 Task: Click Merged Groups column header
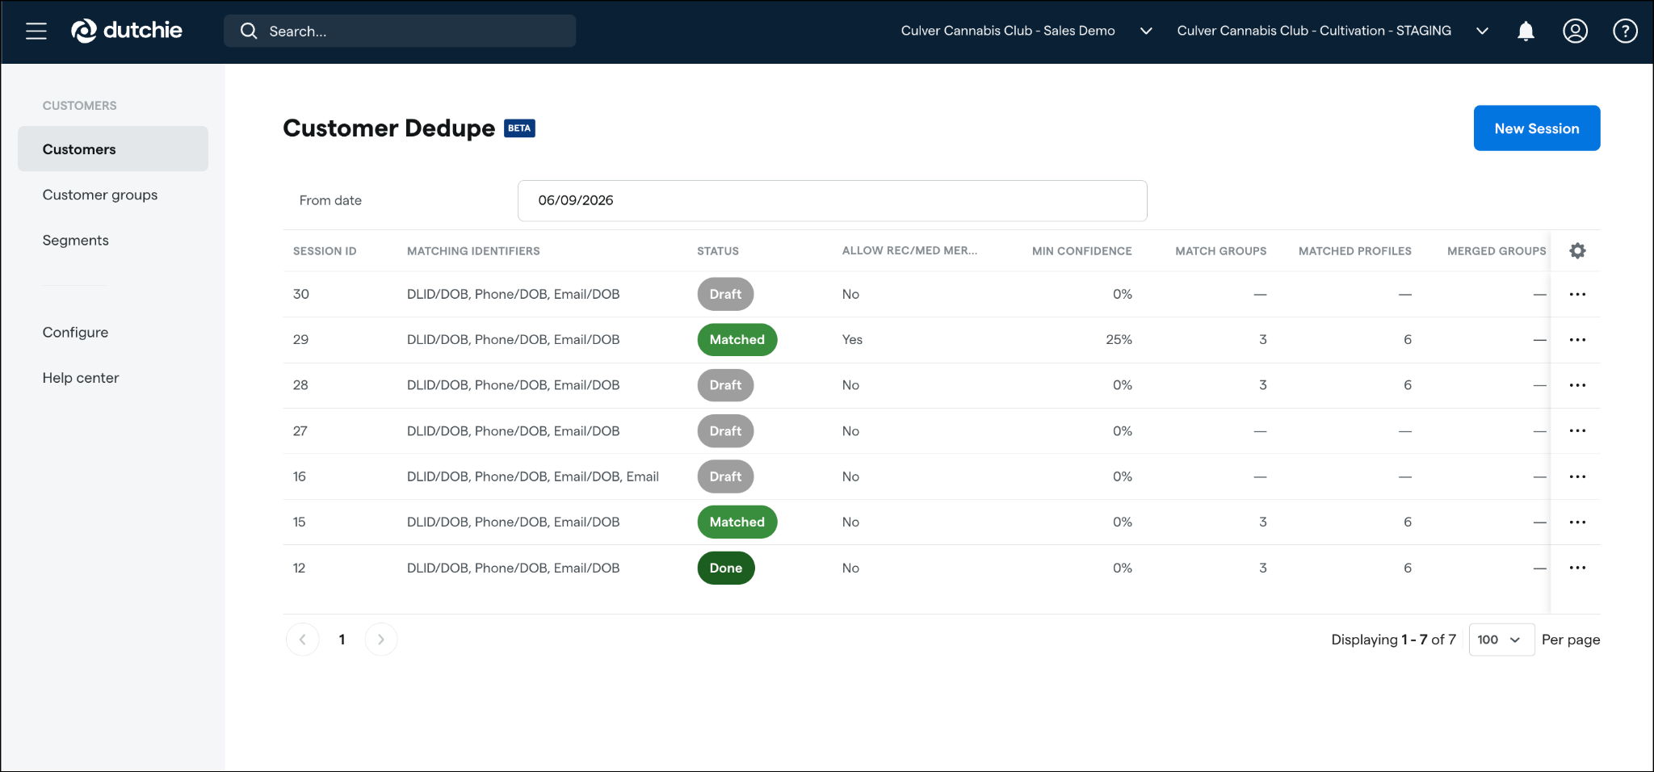[x=1497, y=251]
